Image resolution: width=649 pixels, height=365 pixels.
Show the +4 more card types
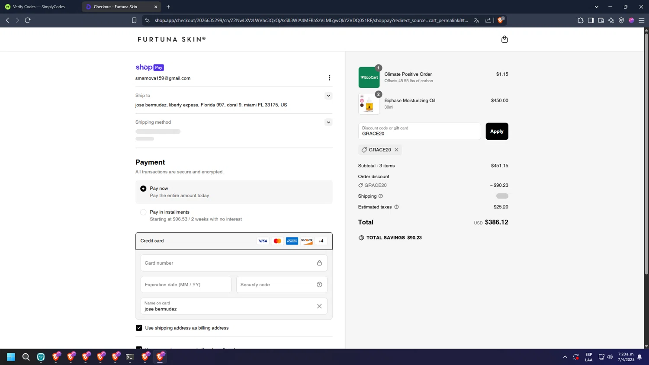(321, 241)
